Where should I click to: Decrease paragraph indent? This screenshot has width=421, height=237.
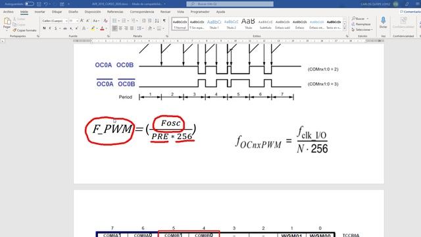click(143, 20)
